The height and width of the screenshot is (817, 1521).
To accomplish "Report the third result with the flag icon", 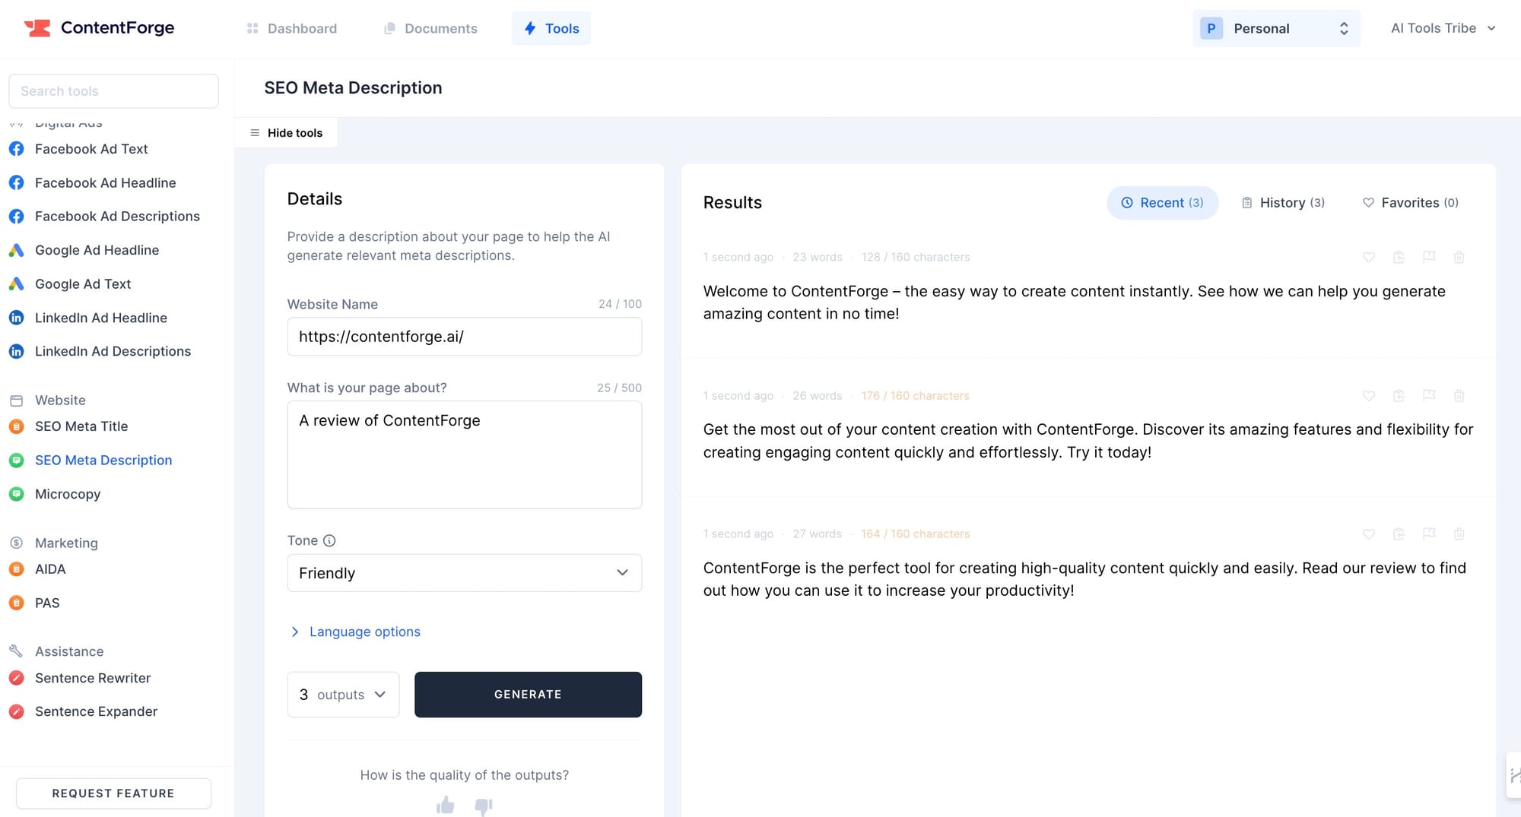I will point(1429,534).
